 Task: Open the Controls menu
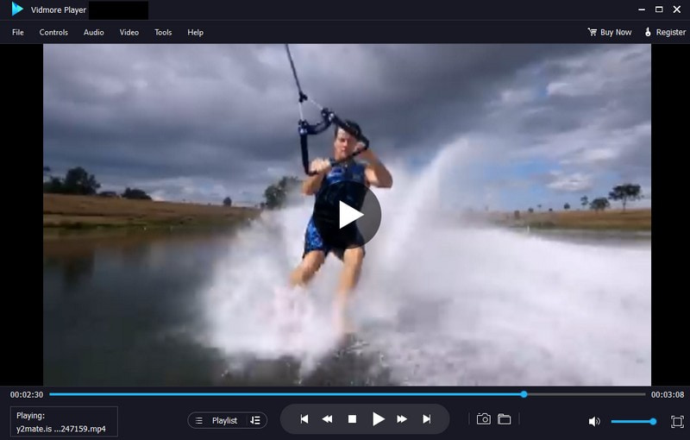(53, 32)
